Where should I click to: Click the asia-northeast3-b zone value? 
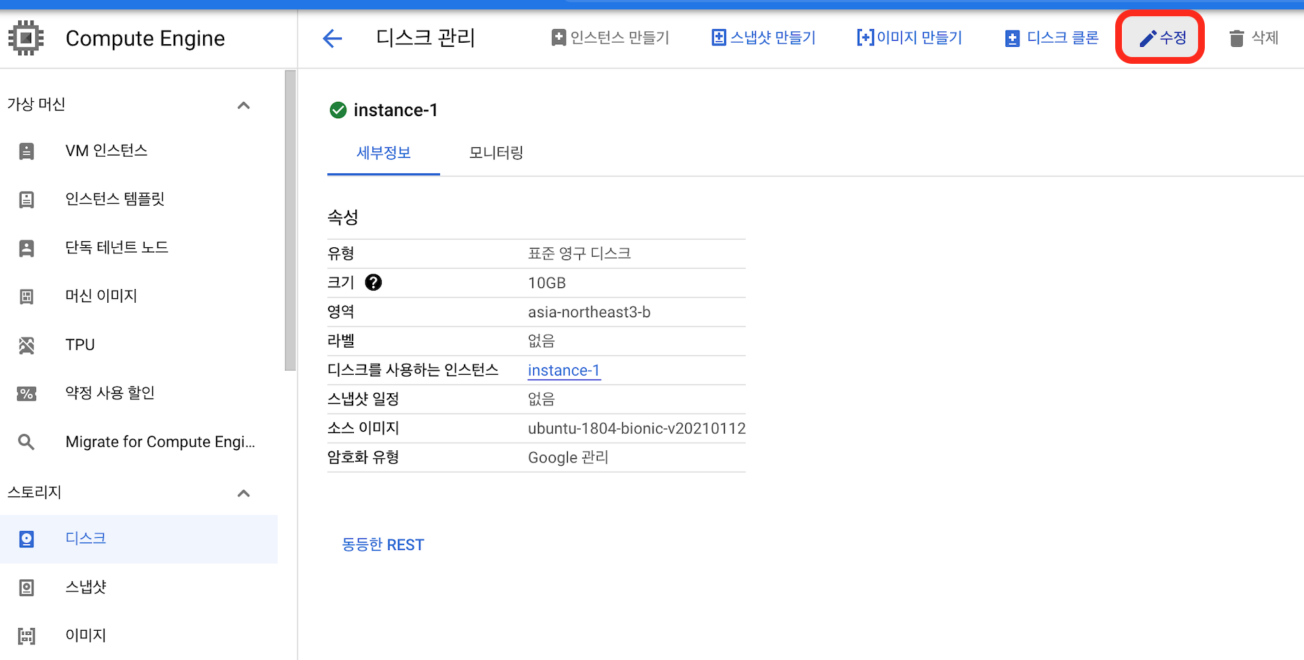tap(590, 312)
